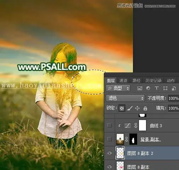This screenshot has width=179, height=170.
Task: Filter layers by smart object icon
Action: 174,88
